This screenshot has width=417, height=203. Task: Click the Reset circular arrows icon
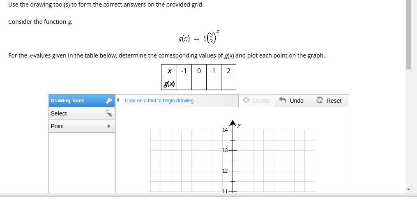(x=320, y=100)
